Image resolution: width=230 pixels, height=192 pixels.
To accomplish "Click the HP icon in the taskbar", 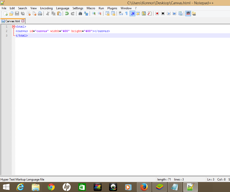I will tap(67, 187).
